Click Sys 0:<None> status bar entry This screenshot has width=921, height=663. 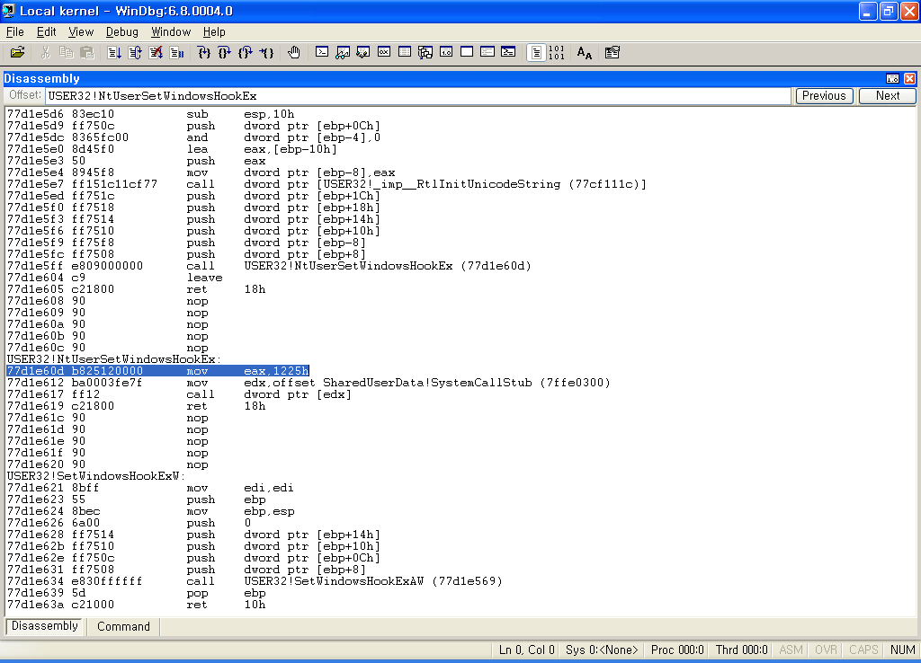point(602,650)
